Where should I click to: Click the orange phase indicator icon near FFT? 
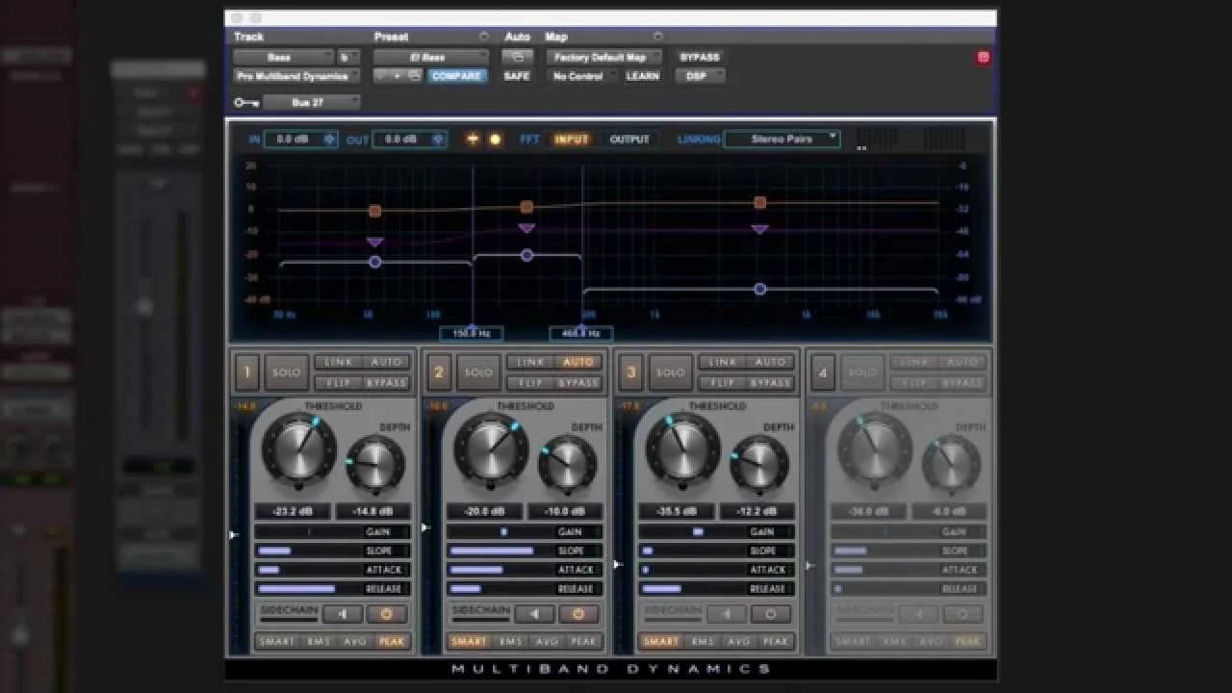(x=495, y=139)
